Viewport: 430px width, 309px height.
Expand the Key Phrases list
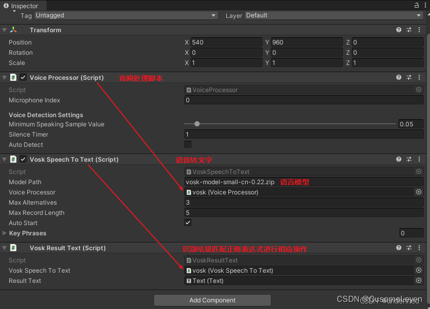pyautogui.click(x=5, y=233)
